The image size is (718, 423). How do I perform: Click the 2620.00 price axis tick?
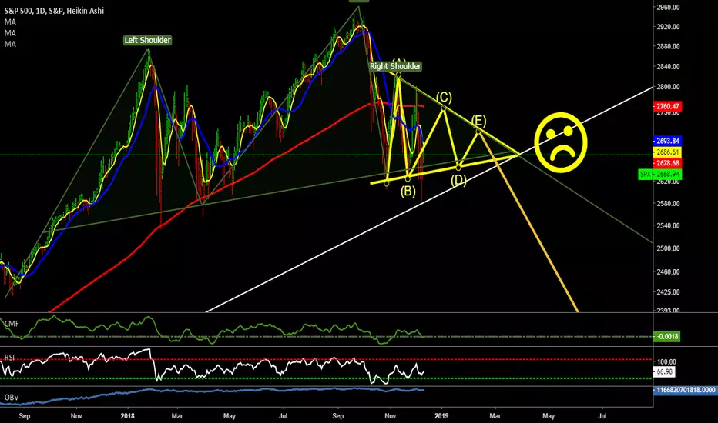(x=668, y=182)
